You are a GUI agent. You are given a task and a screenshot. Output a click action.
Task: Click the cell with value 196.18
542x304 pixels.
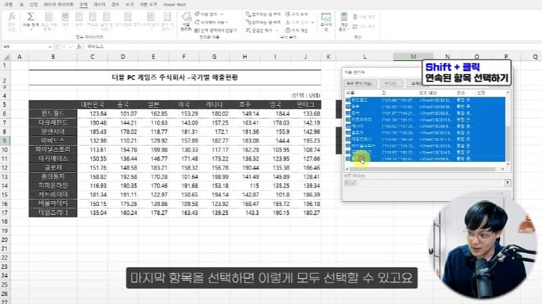[306, 204]
